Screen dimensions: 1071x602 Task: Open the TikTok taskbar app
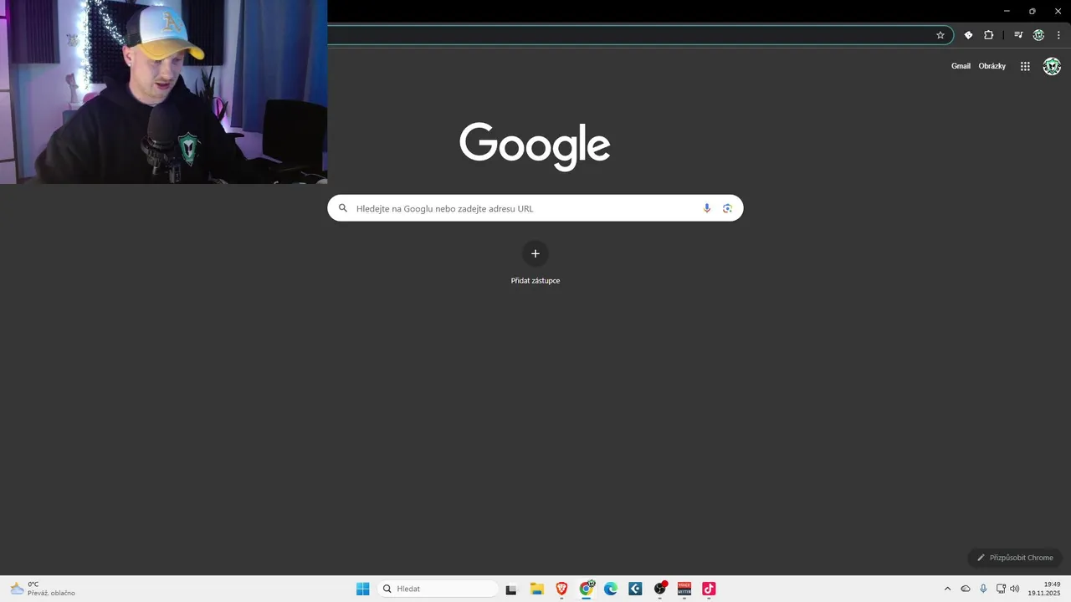tap(709, 589)
